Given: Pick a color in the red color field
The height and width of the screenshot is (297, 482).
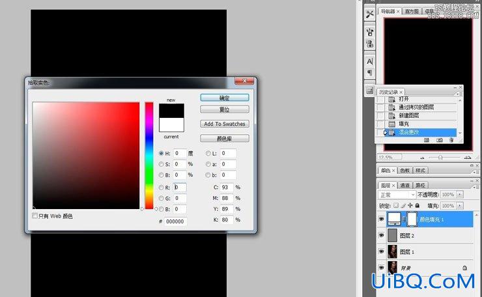Looking at the screenshot, I should (86, 156).
